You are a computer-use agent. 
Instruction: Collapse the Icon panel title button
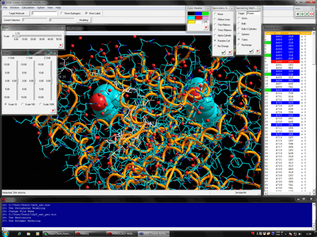pos(312,9)
